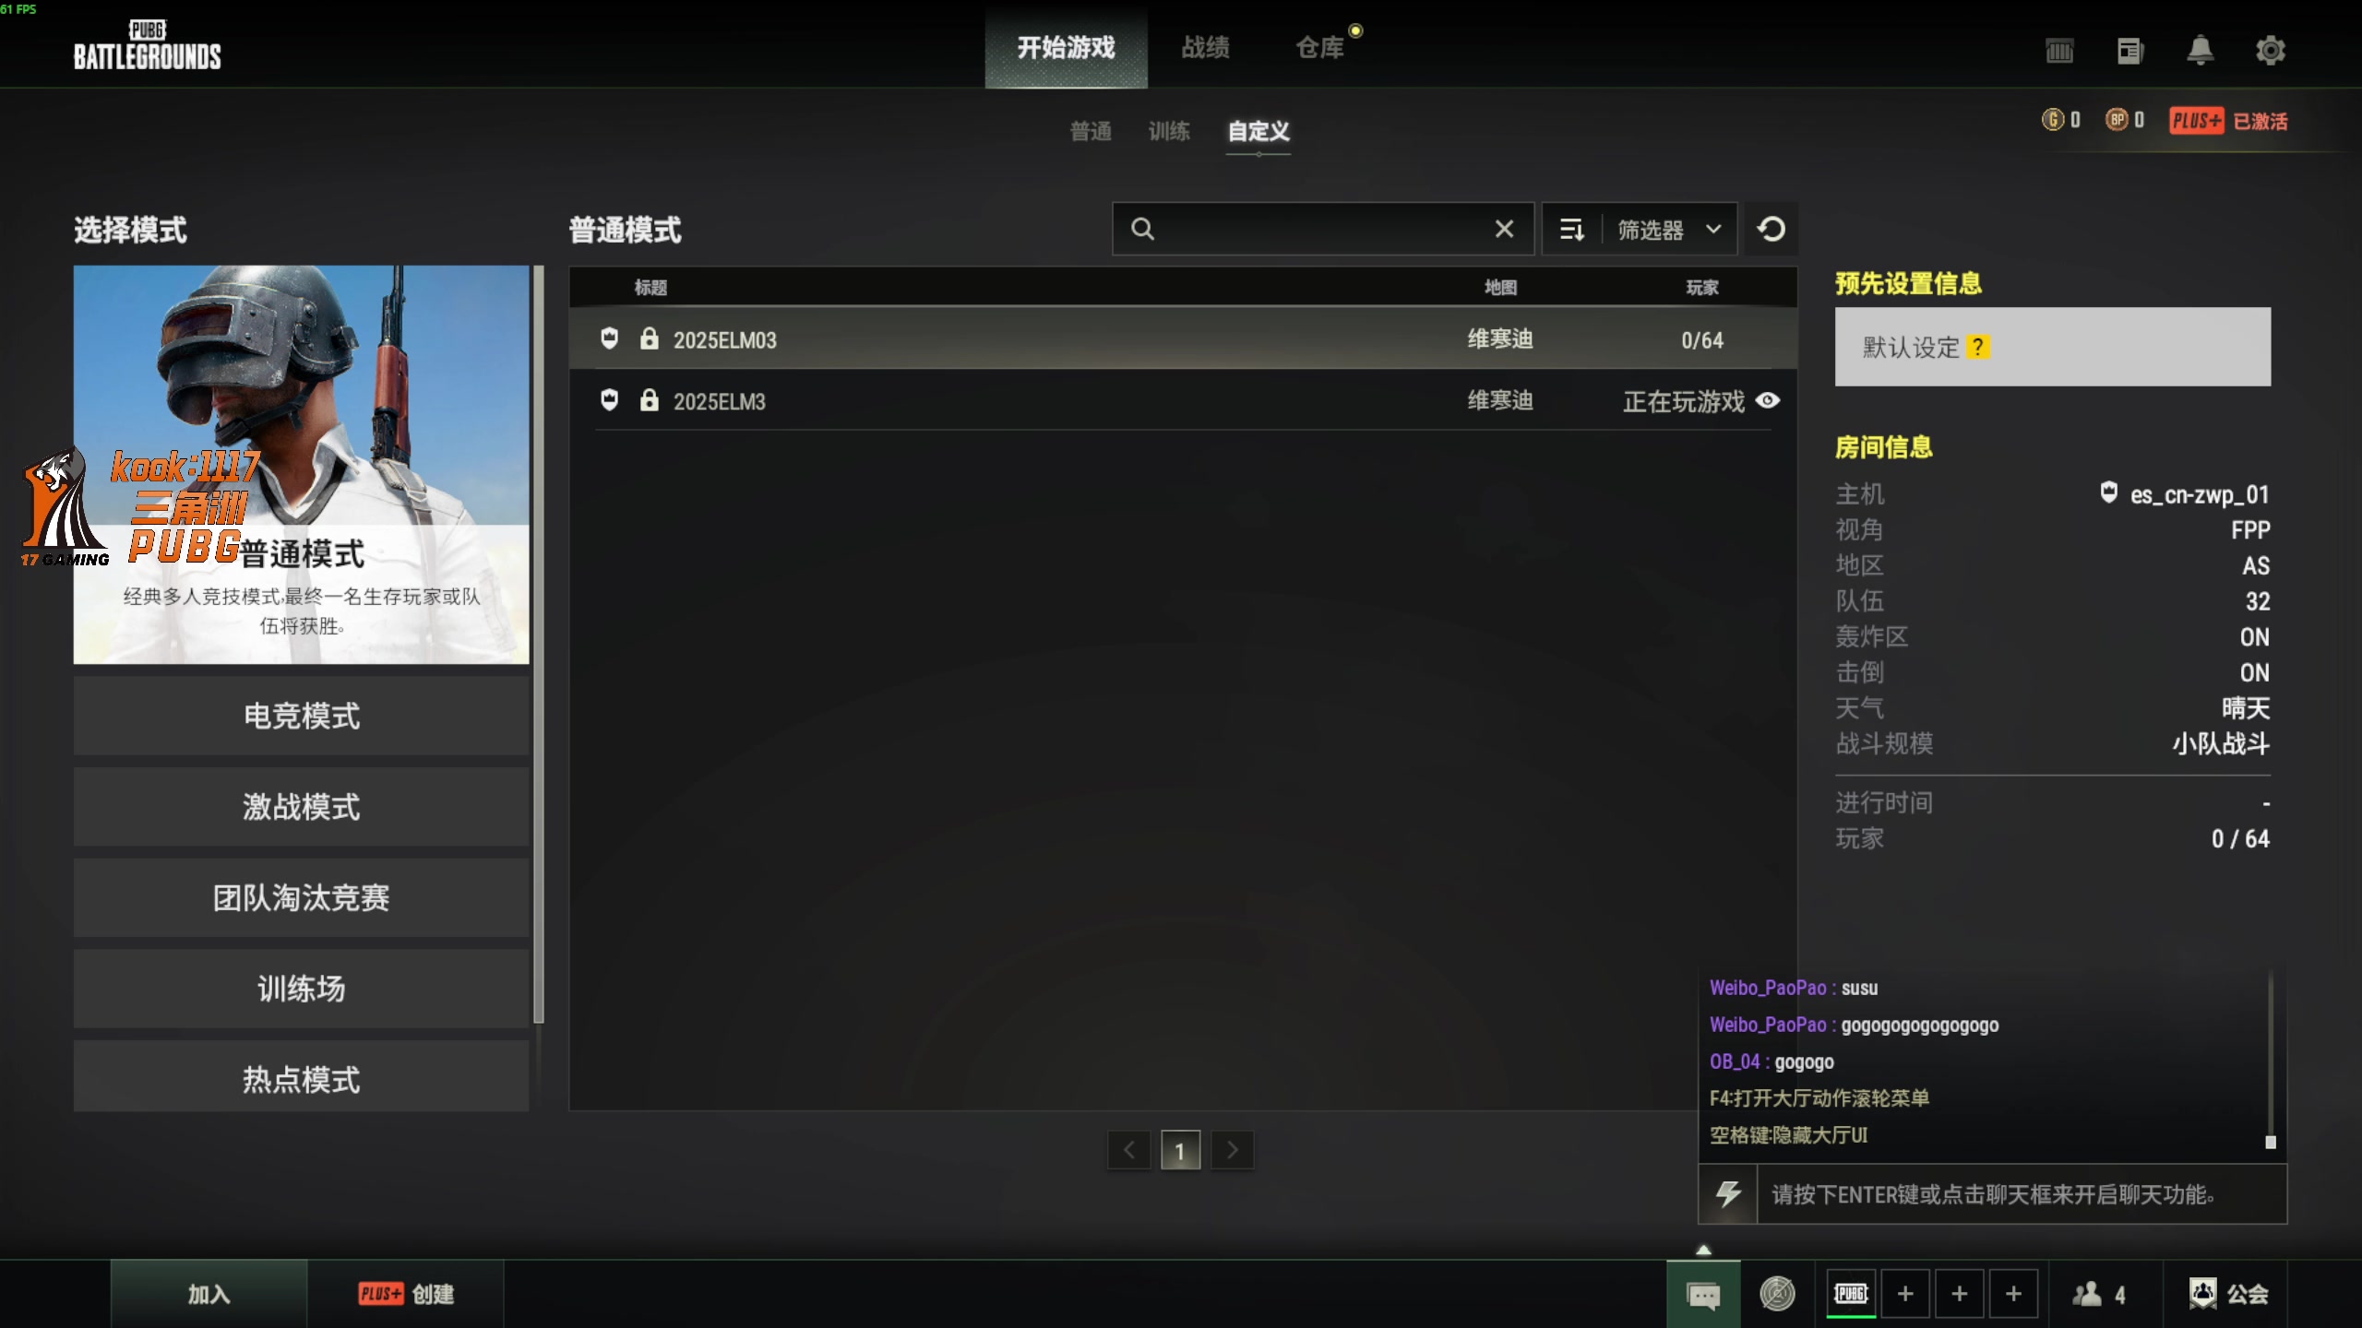
Task: Go to next page arrow
Action: tap(1233, 1150)
